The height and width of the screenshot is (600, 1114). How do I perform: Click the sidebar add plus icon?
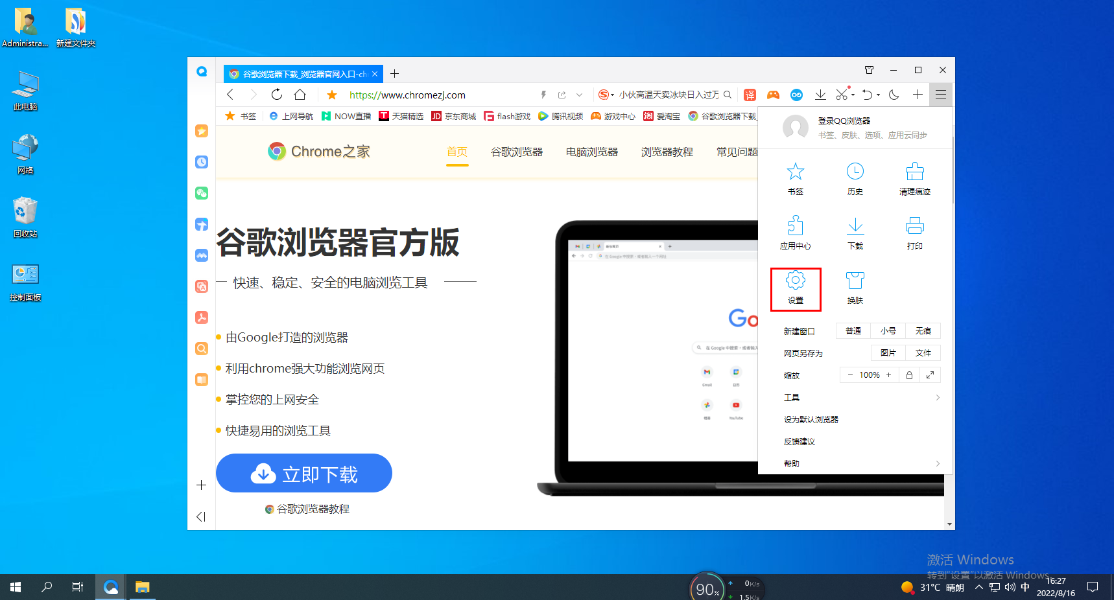click(202, 485)
